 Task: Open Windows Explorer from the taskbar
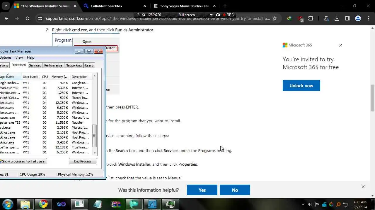point(25,204)
